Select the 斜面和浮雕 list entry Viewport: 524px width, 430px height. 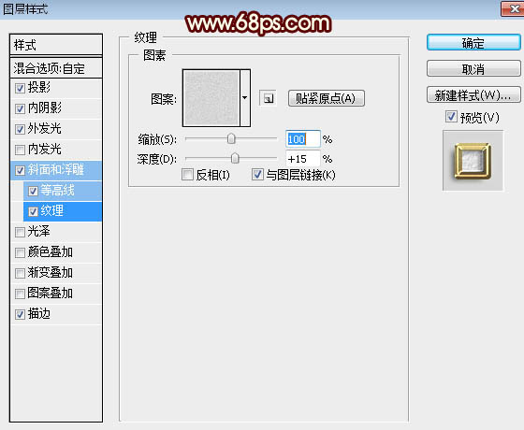tap(56, 170)
